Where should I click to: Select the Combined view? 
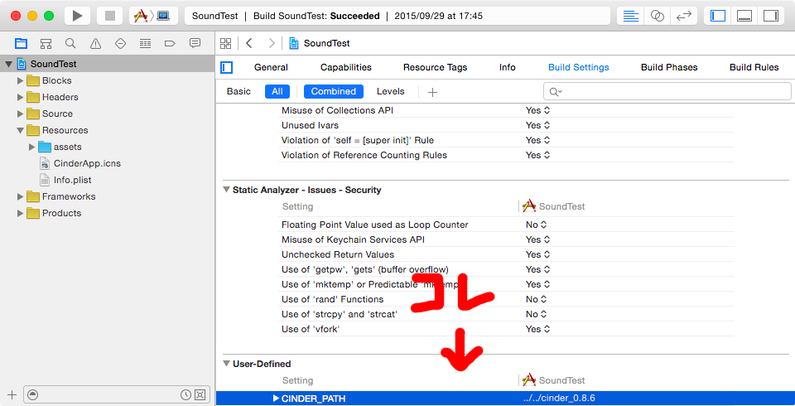(x=333, y=91)
